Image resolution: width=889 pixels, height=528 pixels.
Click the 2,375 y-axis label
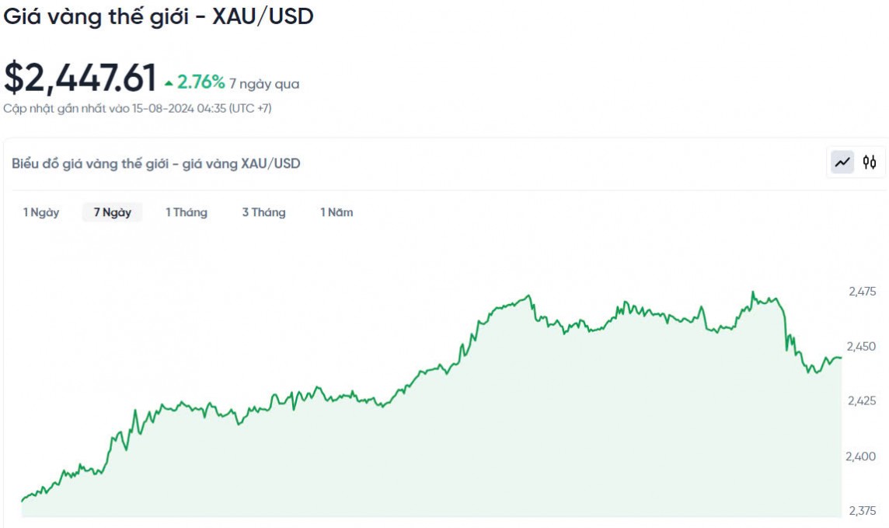[x=861, y=511]
